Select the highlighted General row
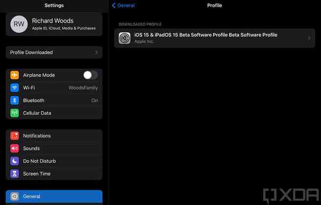The image size is (321, 205). coord(54,196)
